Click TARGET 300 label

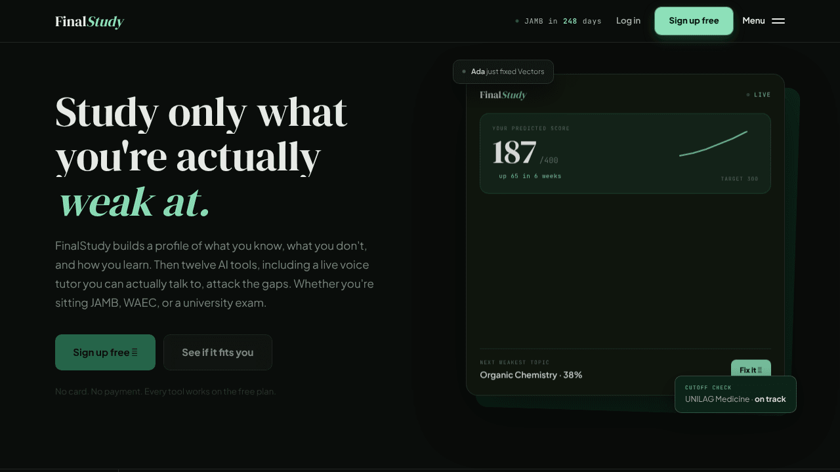tap(740, 179)
